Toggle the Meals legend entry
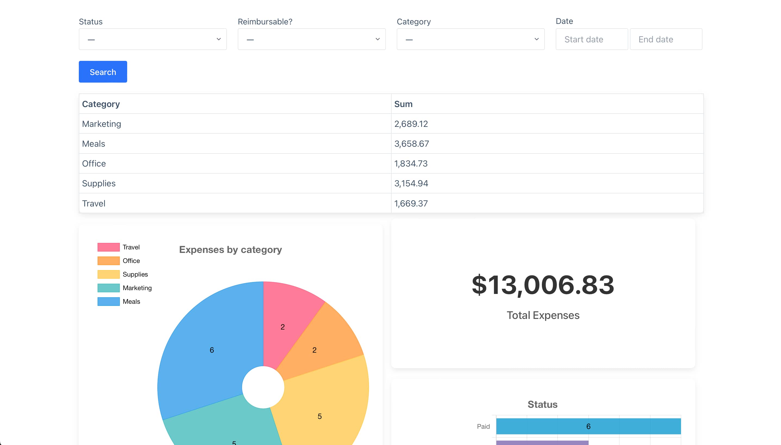781x445 pixels. (108, 301)
